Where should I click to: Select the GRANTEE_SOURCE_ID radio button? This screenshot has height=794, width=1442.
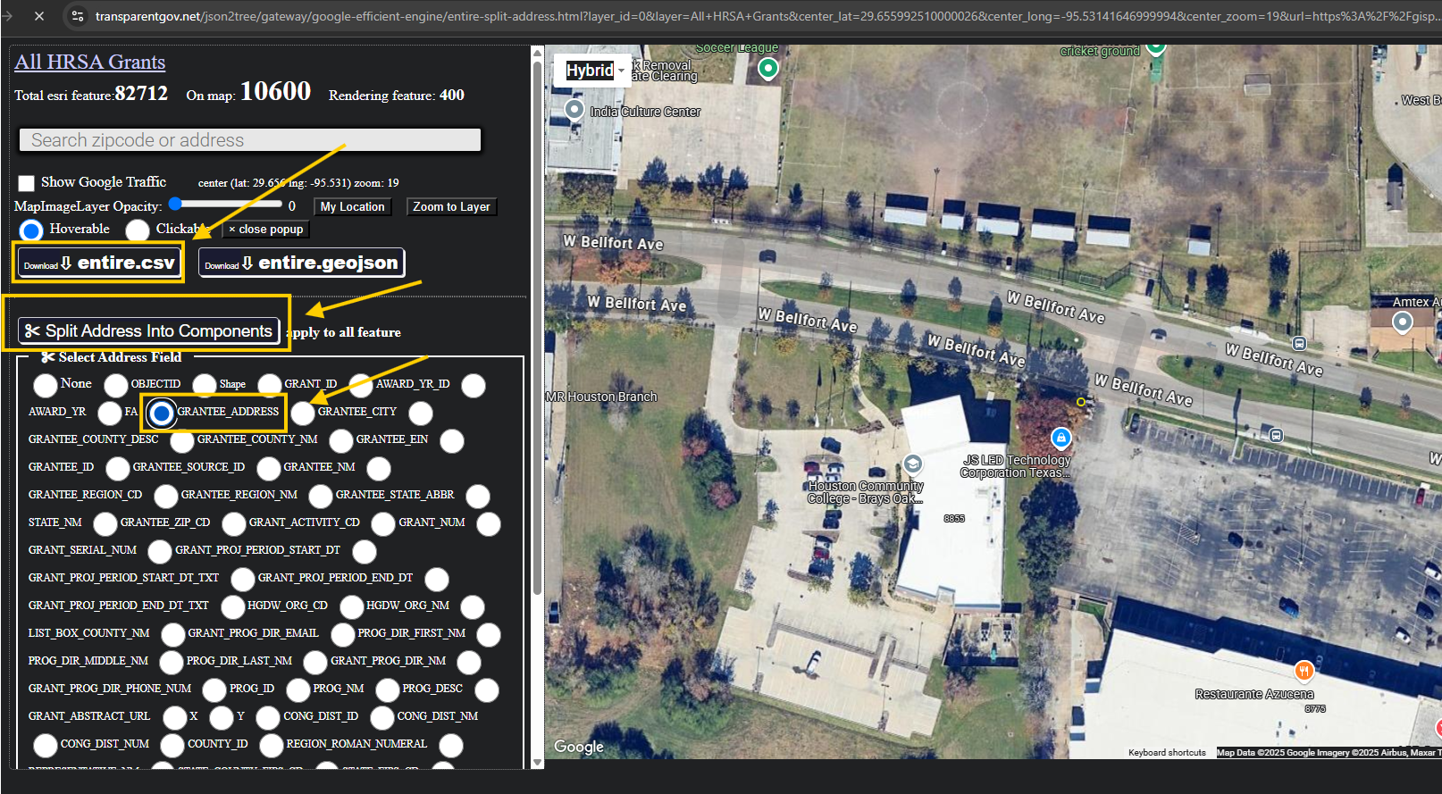[118, 469]
